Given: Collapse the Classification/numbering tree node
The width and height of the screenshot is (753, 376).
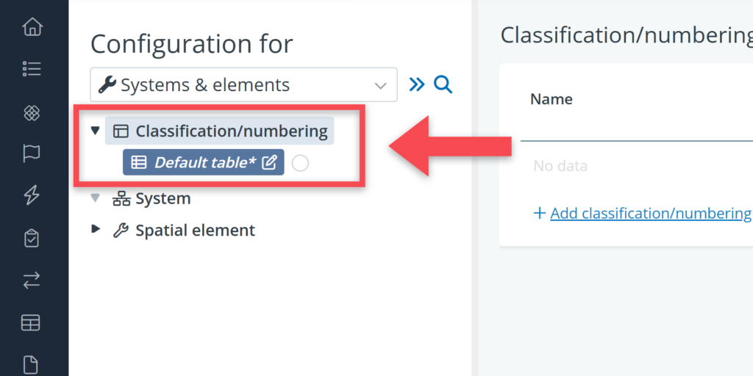Looking at the screenshot, I should 95,131.
